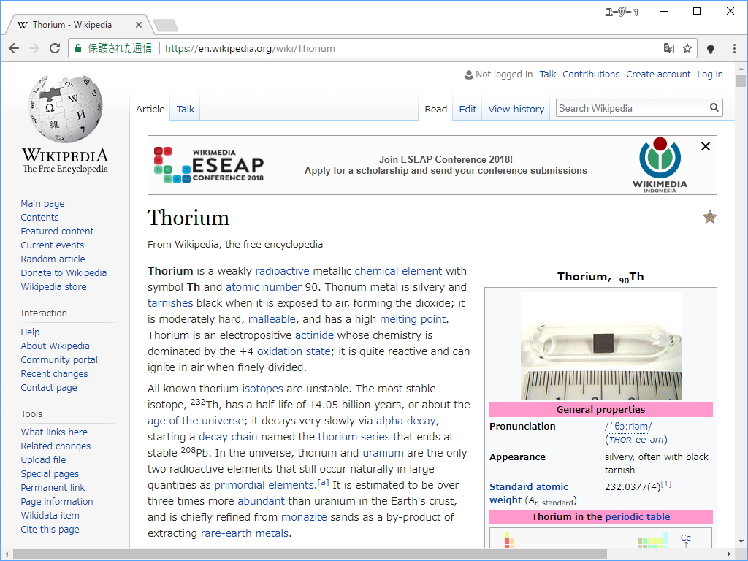Click the user Talk link at top
Viewport: 748px width, 561px height.
(548, 75)
